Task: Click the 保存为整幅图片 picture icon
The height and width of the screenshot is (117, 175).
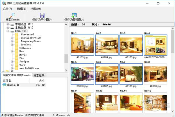Action: (x=74, y=16)
